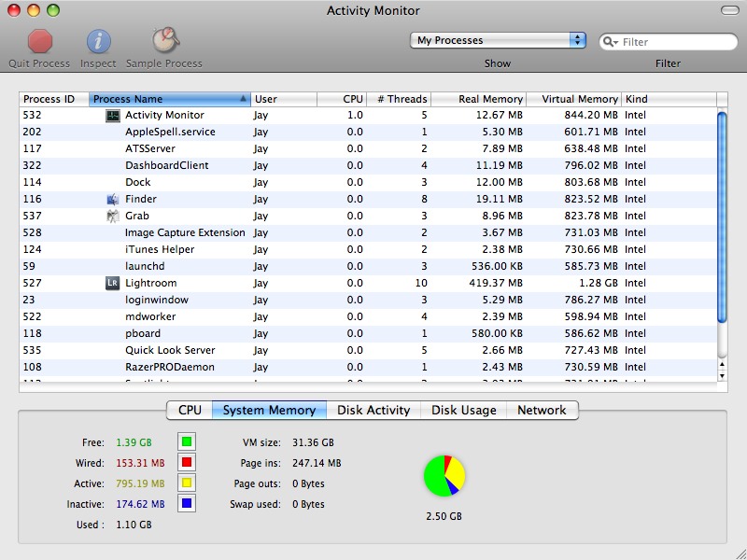747x560 pixels.
Task: Select the System Memory tab
Action: tap(269, 410)
